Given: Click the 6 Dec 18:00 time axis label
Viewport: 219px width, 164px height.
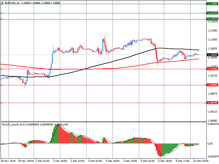Looking at the screenshot, I should pos(165,161).
